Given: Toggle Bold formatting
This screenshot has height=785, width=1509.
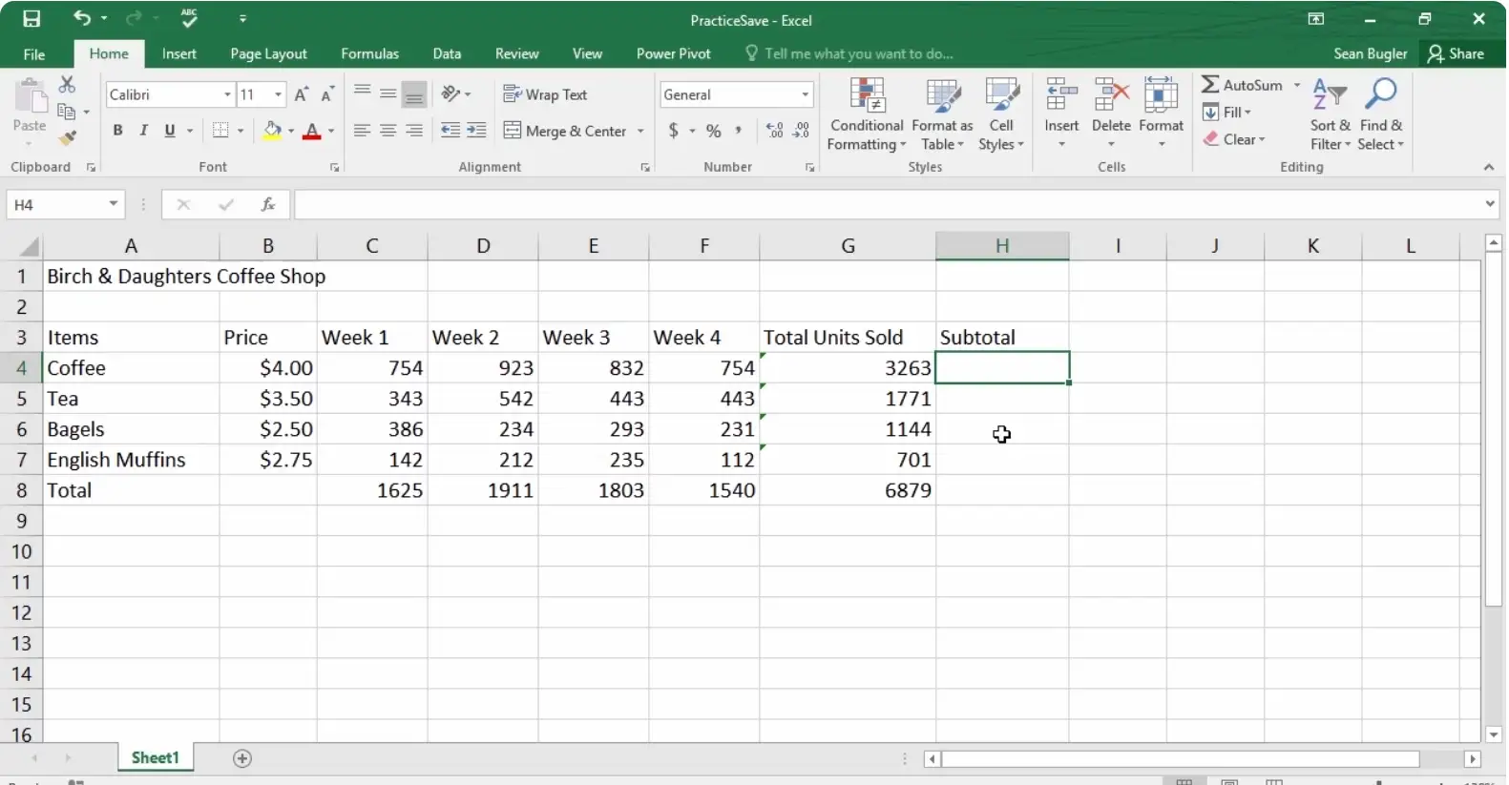Looking at the screenshot, I should coord(117,131).
